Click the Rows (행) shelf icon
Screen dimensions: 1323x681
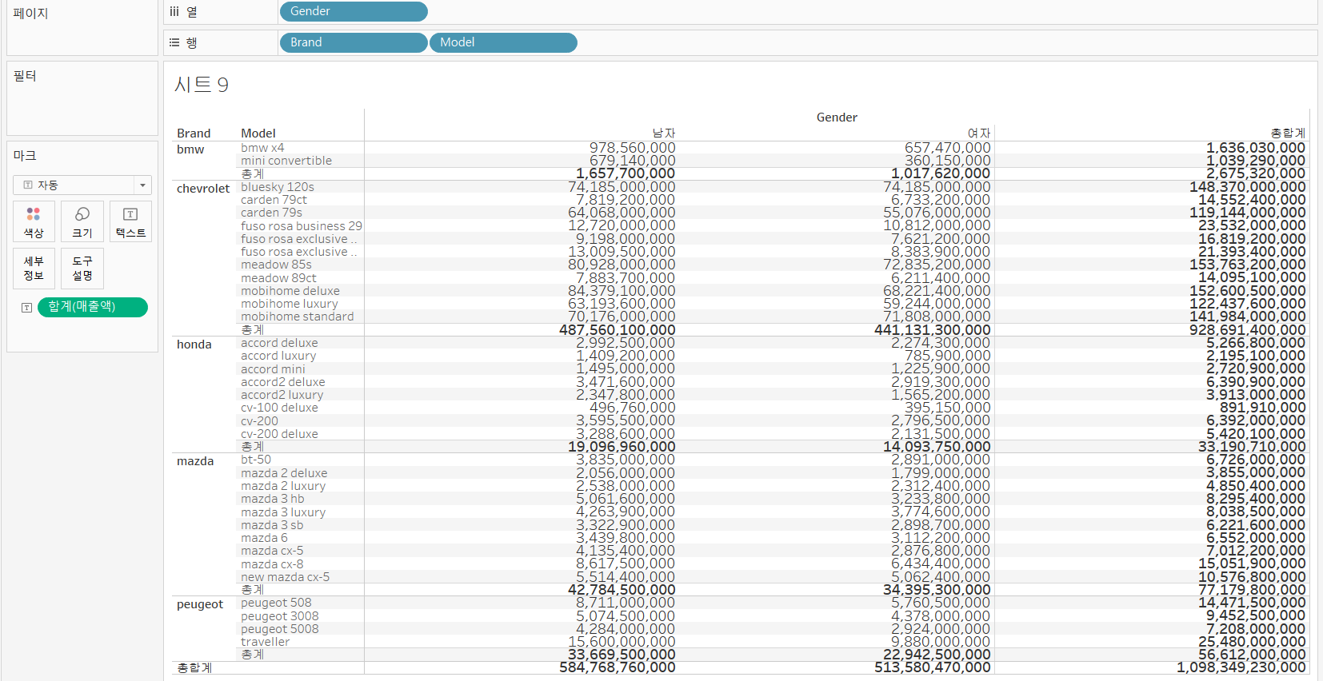[x=174, y=42]
